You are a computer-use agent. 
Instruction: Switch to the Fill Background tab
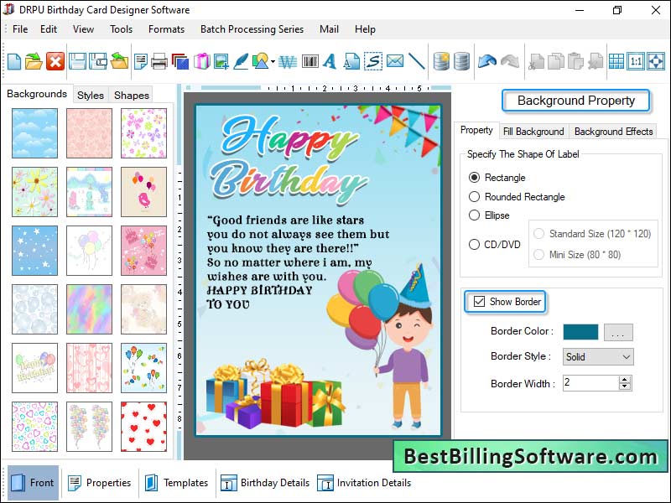pyautogui.click(x=534, y=131)
